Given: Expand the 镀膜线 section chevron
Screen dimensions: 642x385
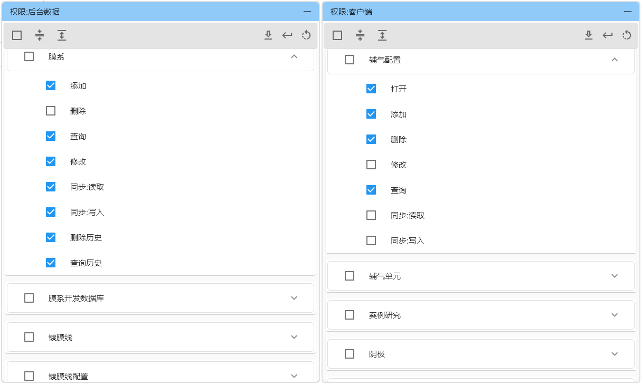Looking at the screenshot, I should coord(294,337).
